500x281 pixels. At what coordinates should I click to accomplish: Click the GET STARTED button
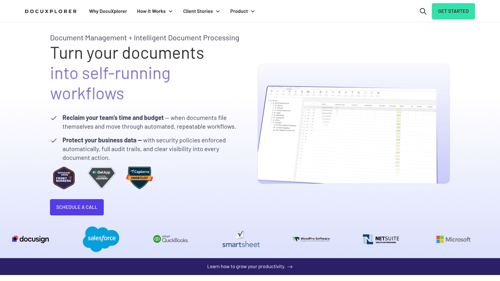click(x=453, y=11)
